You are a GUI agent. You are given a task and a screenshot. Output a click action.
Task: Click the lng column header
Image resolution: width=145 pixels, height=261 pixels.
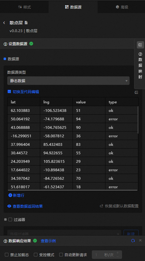(x=56, y=102)
